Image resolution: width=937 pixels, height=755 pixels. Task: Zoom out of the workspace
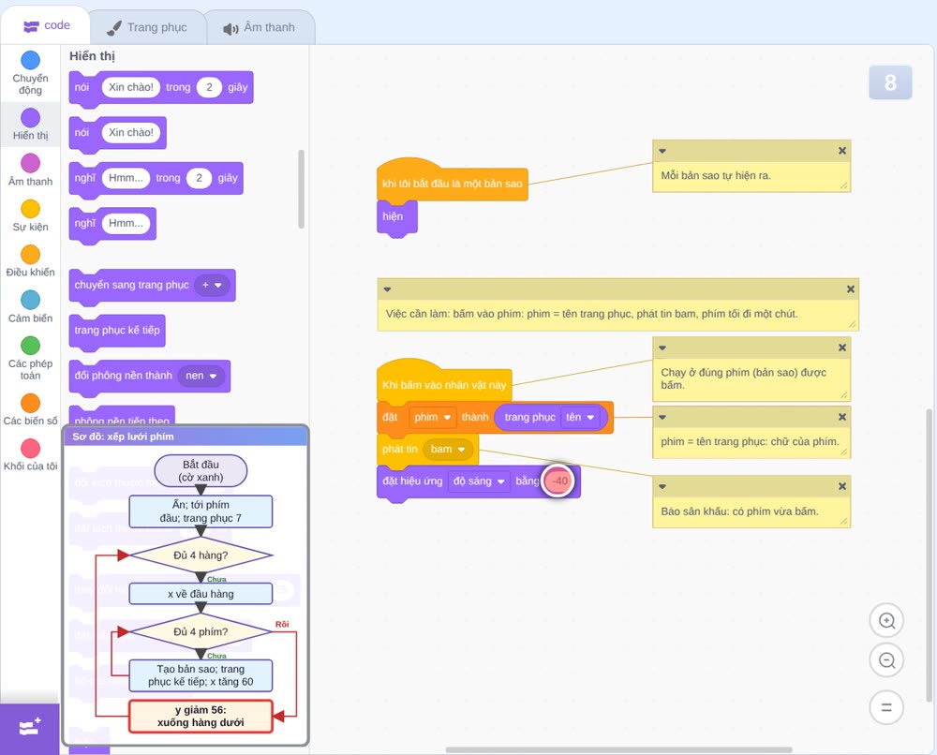[886, 660]
